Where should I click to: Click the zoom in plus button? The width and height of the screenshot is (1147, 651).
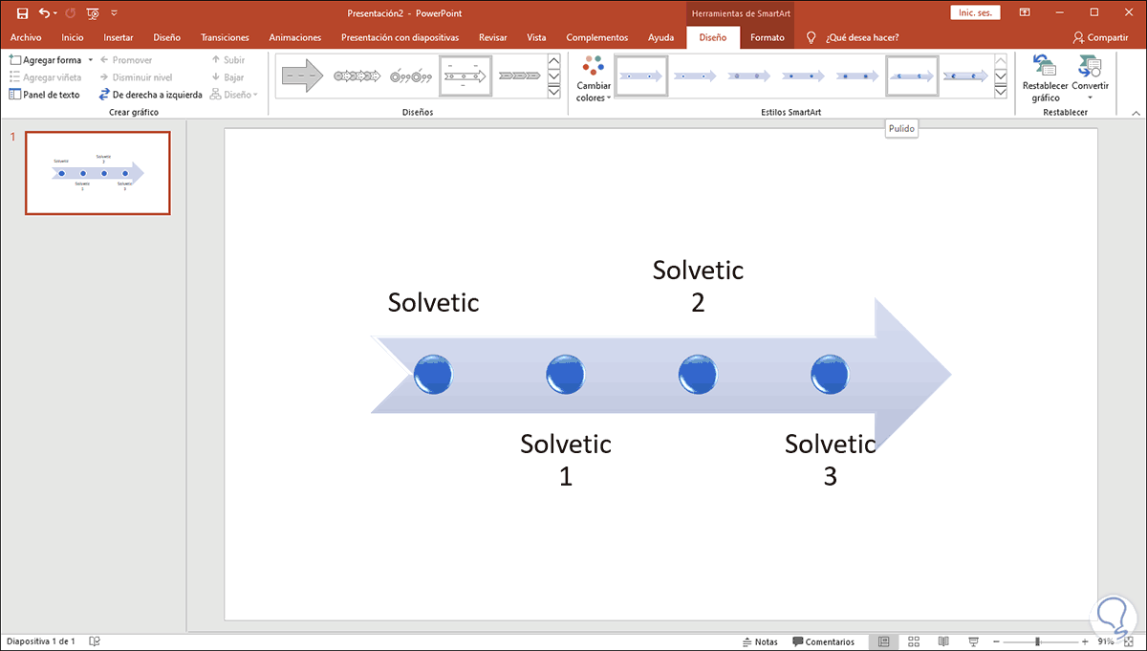pyautogui.click(x=1085, y=641)
